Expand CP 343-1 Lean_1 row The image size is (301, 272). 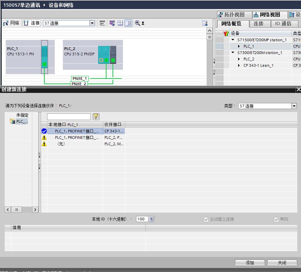pyautogui.click(x=239, y=65)
